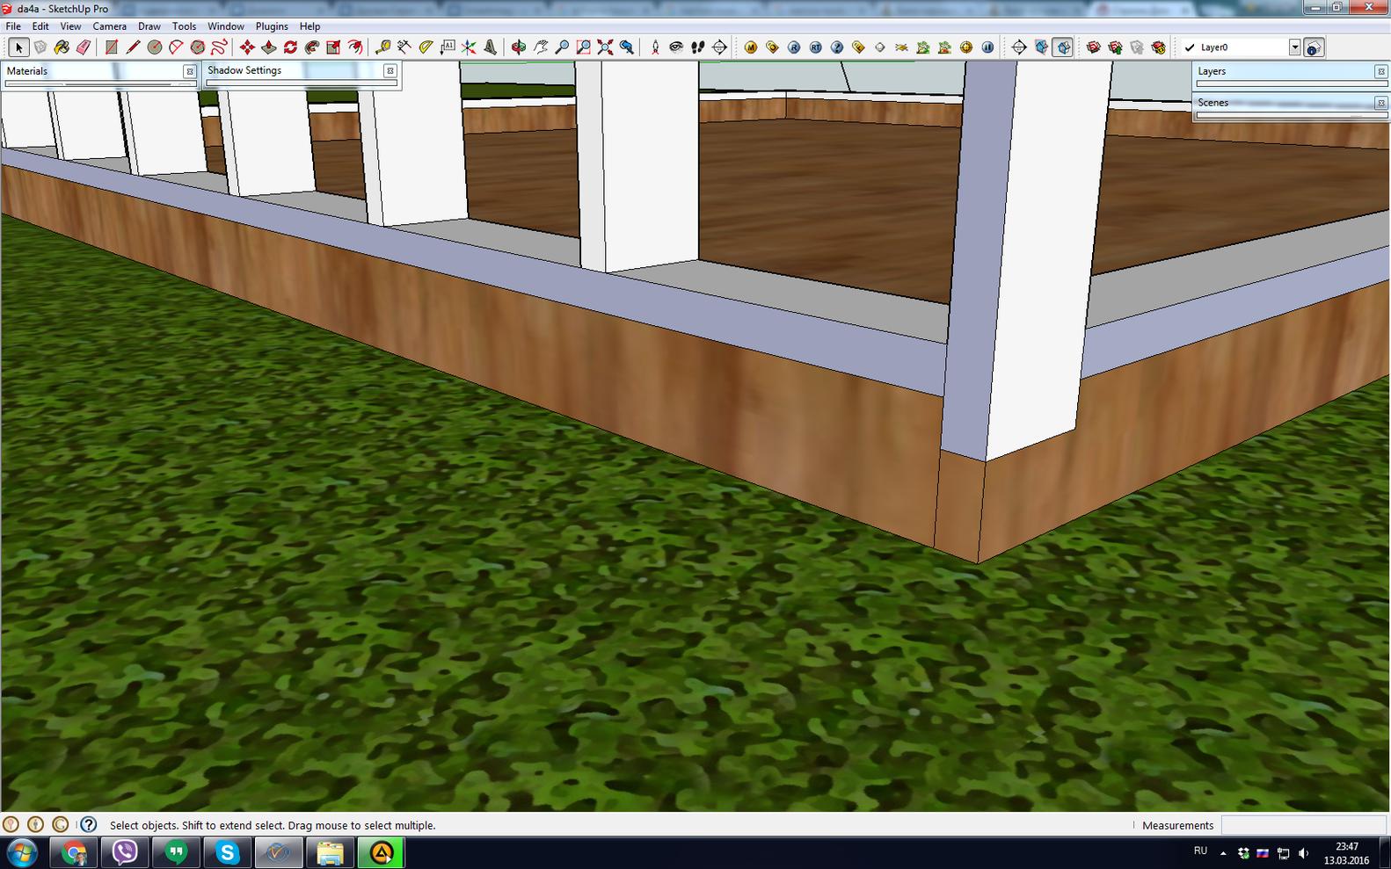Activate the Push/Pull tool
The height and width of the screenshot is (869, 1391).
click(x=268, y=47)
